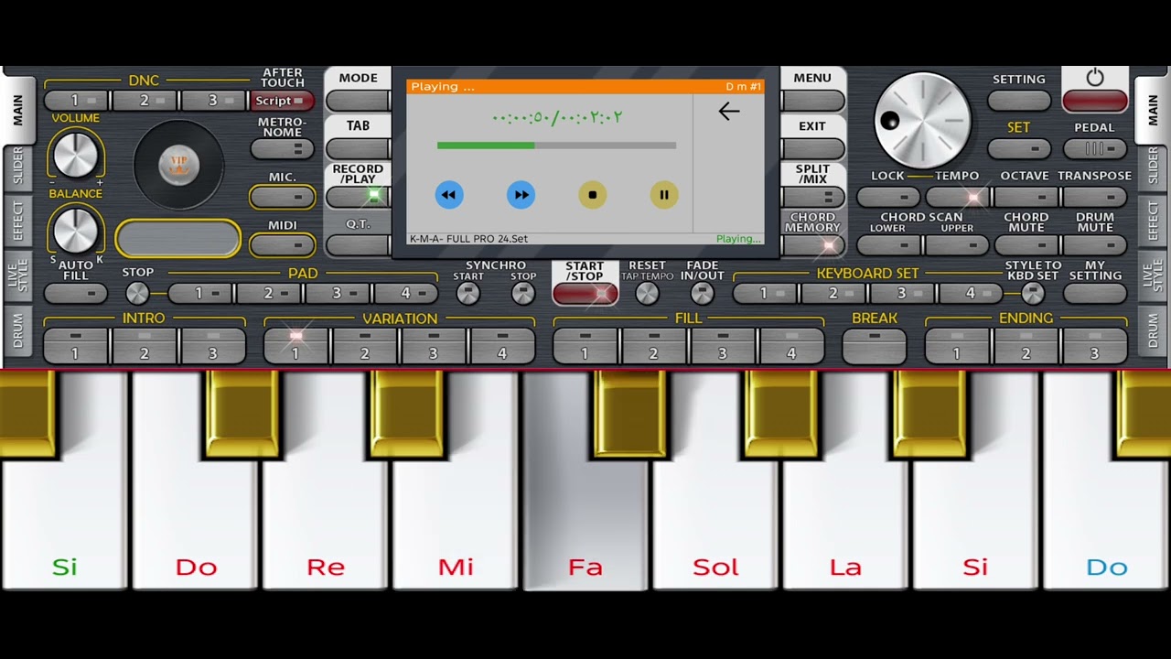Viewport: 1171px width, 659px height.
Task: Select FILL button 4
Action: (791, 345)
